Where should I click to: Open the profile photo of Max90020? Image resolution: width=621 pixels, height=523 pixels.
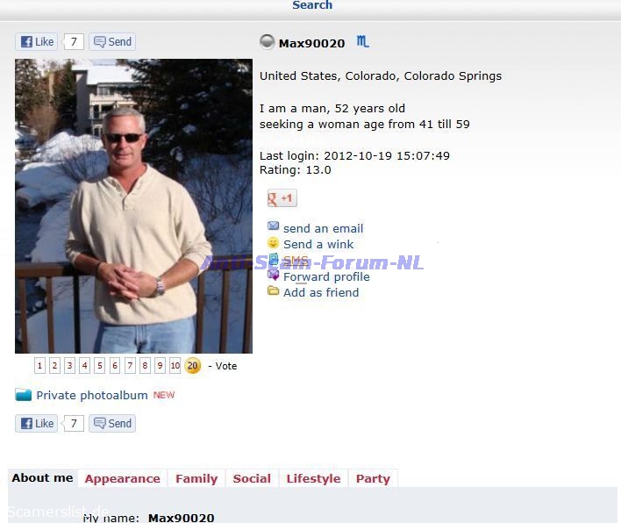click(133, 206)
